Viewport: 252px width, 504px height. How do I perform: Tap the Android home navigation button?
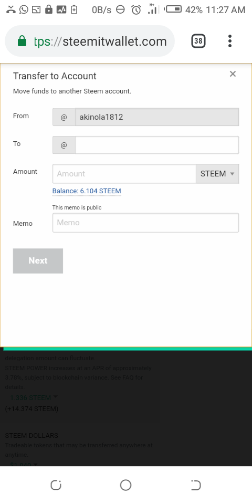pos(125,485)
